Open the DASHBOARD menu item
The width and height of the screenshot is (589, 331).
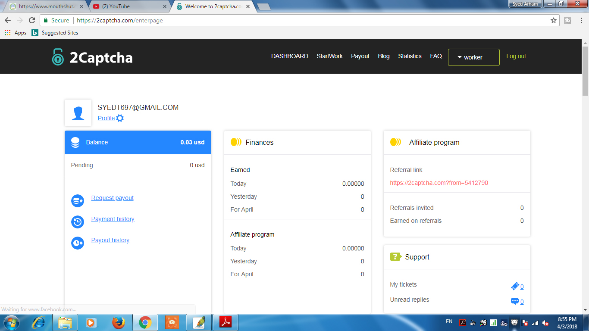coord(290,56)
